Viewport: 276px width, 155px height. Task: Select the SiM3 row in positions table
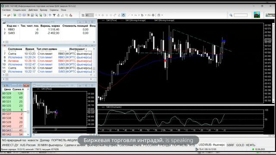pyautogui.click(x=49, y=33)
